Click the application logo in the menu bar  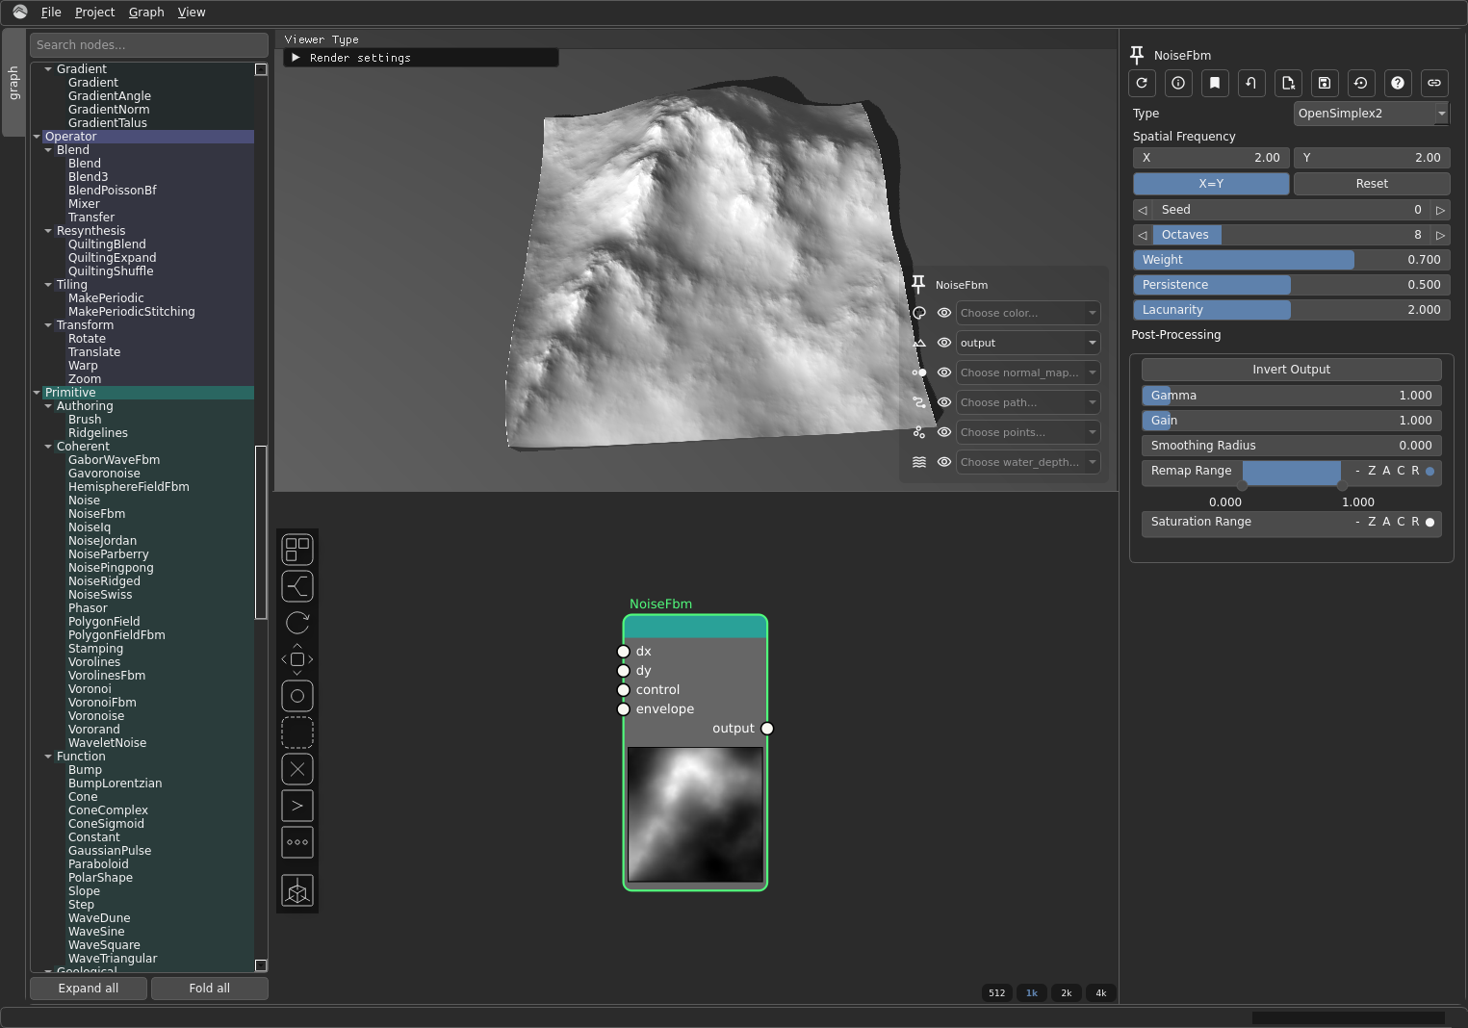(x=19, y=12)
